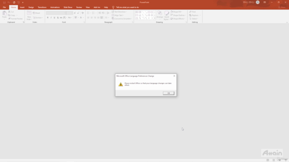Open the Text Direction dropdown

119,12
